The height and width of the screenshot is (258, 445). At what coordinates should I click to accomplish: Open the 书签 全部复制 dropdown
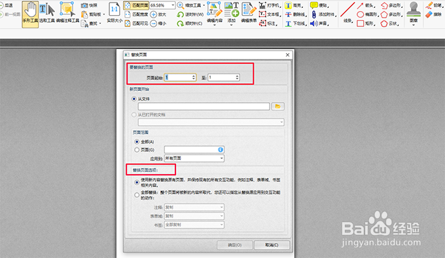pos(194,225)
